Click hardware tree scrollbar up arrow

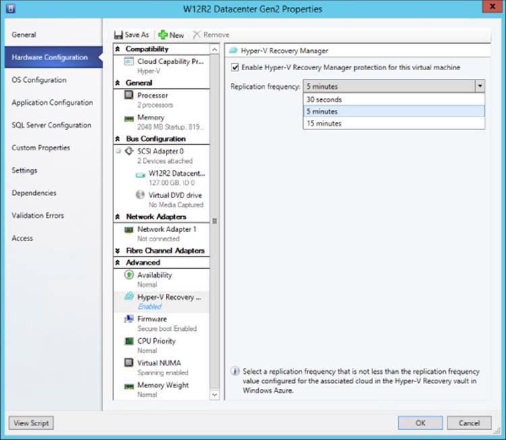tap(215, 49)
